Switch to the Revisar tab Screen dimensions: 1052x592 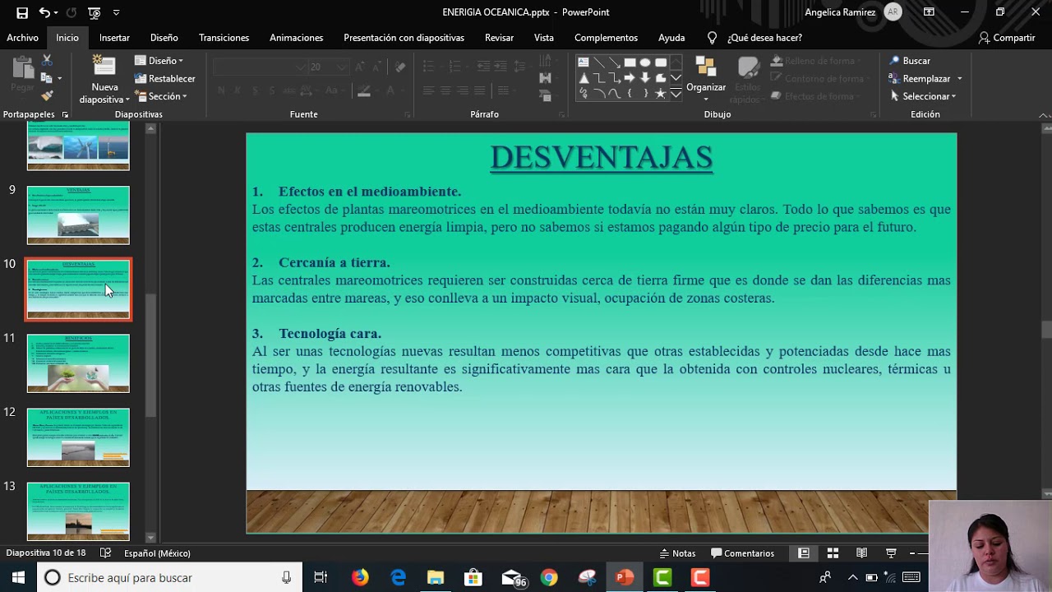coord(499,38)
